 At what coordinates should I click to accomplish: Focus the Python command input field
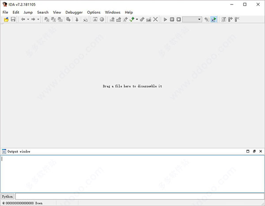tap(140, 196)
